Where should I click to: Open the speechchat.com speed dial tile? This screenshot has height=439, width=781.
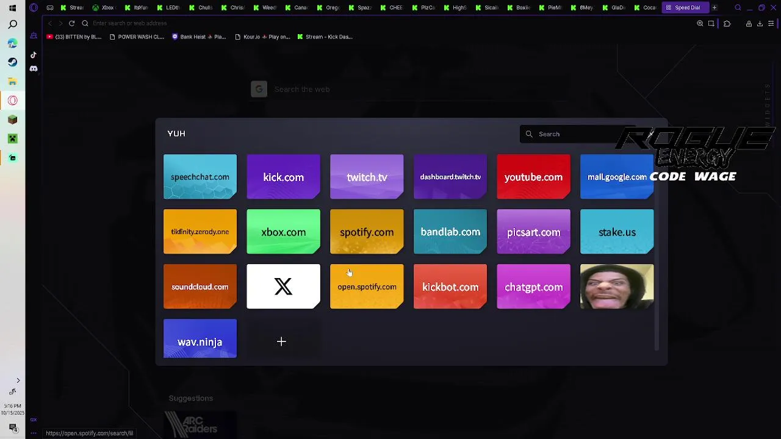click(200, 177)
